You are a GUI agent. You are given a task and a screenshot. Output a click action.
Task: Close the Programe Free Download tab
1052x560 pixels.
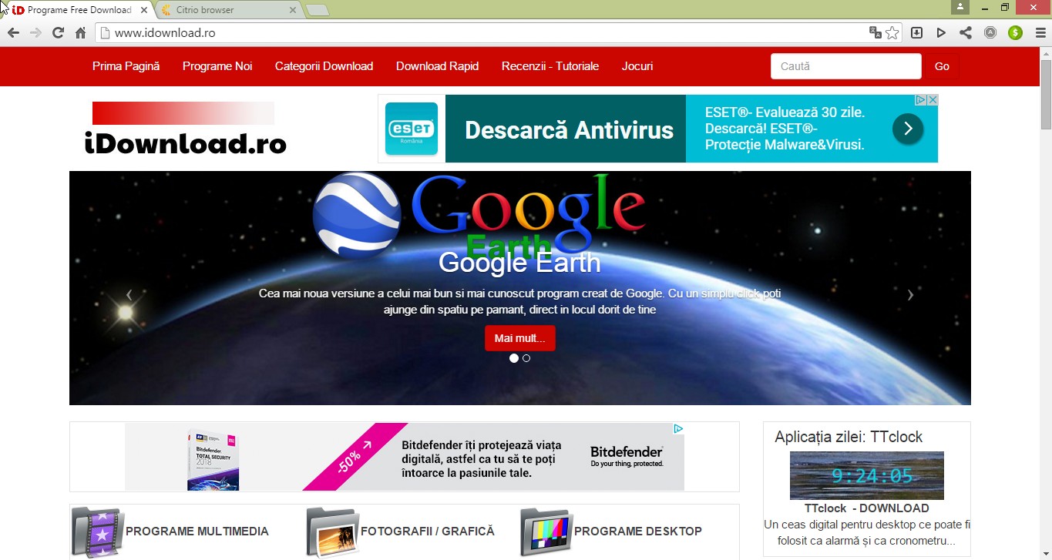click(x=144, y=10)
